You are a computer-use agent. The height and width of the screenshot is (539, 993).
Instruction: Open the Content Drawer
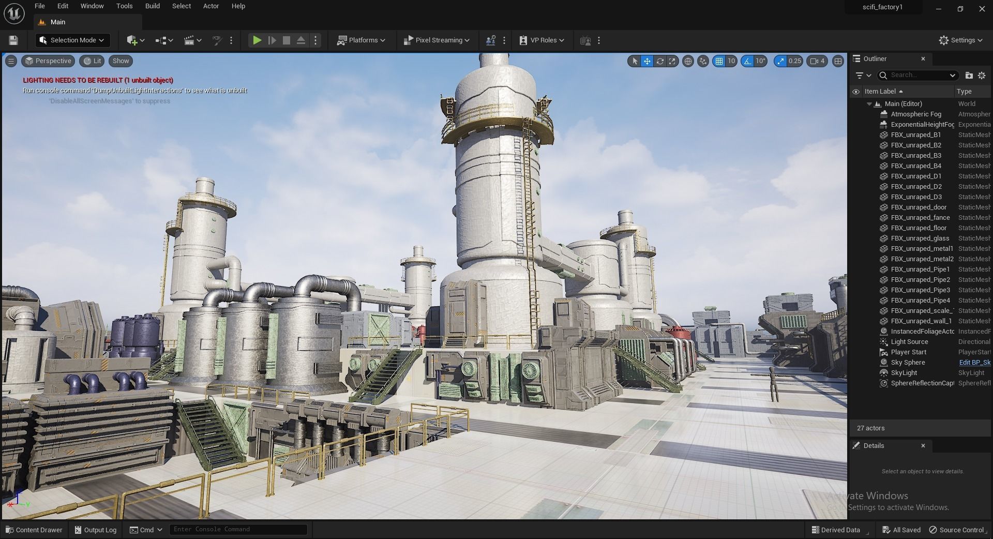34,530
